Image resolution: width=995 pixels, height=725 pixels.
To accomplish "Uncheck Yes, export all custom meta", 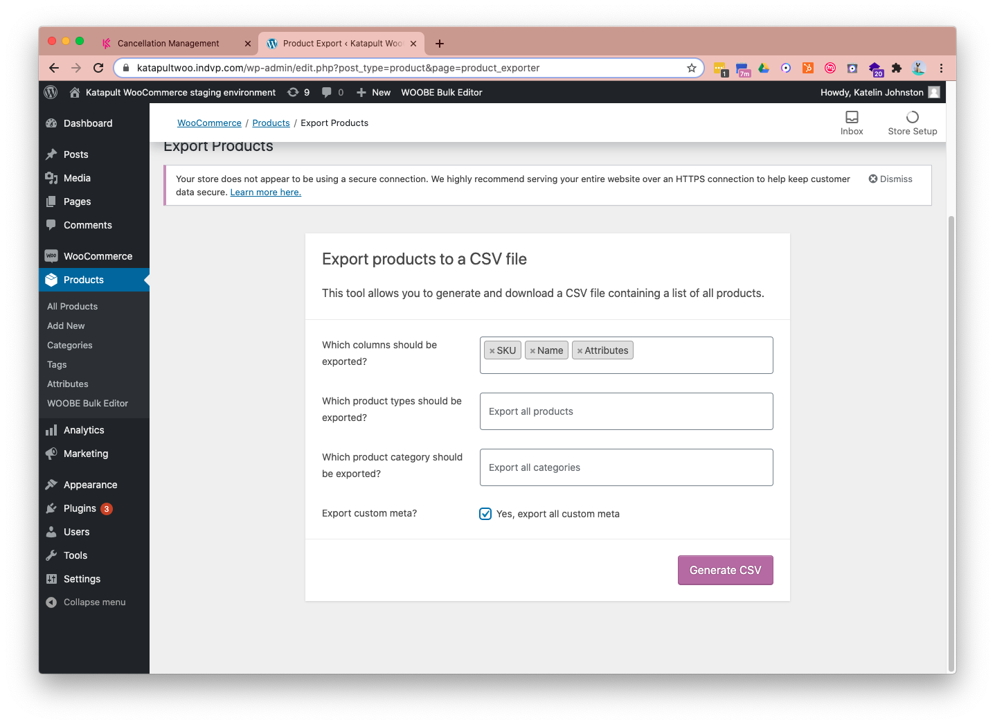I will pyautogui.click(x=485, y=514).
